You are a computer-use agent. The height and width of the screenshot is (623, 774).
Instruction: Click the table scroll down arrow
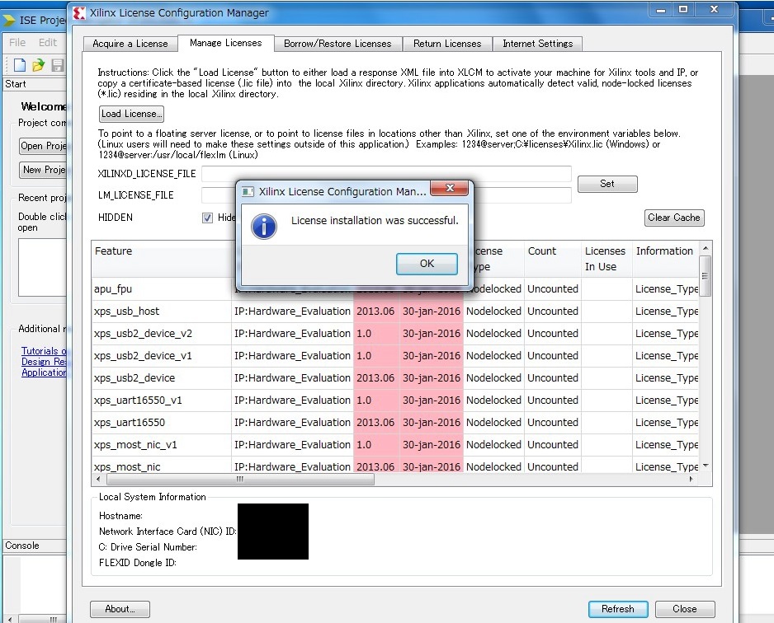pyautogui.click(x=706, y=466)
